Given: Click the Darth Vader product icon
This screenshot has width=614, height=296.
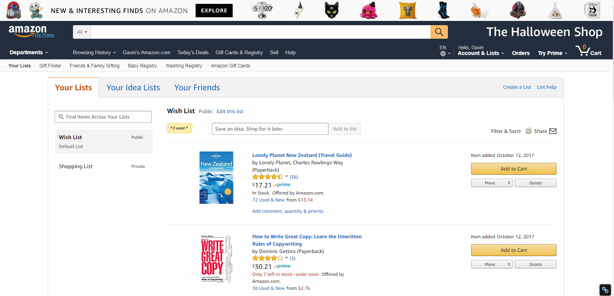Looking at the screenshot, I should tap(517, 10).
